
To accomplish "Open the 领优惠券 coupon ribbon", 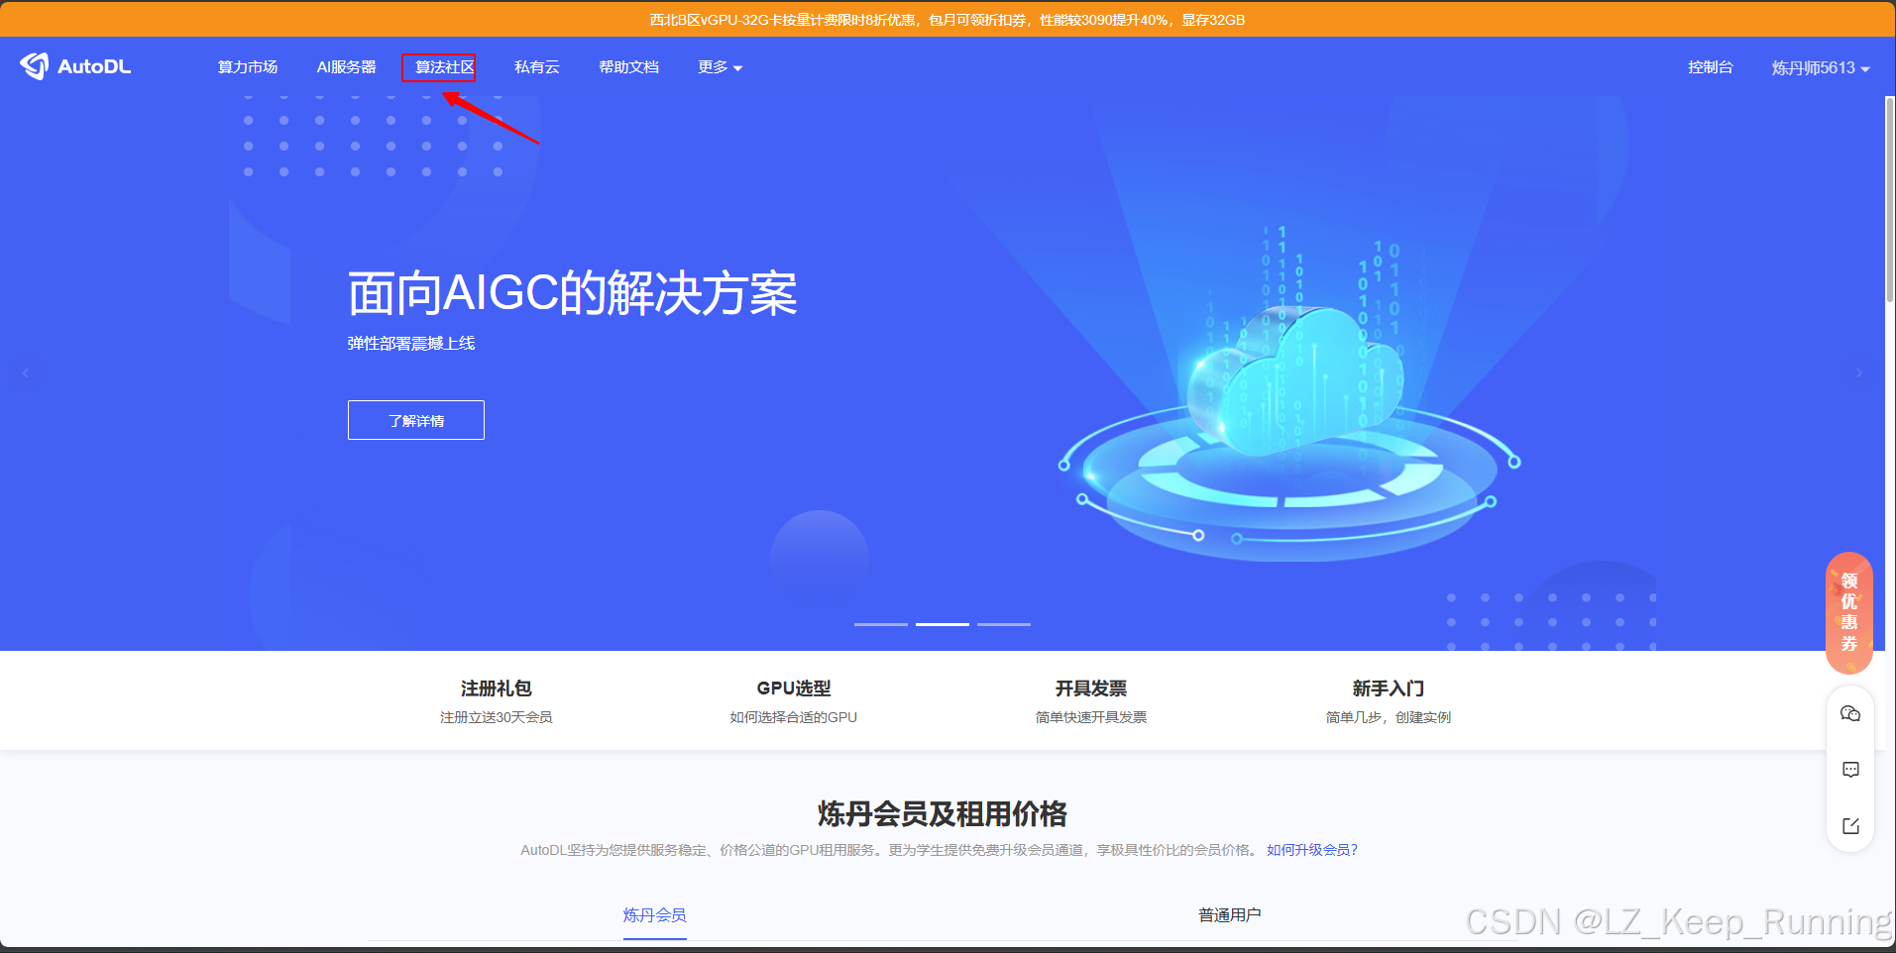I will click(x=1847, y=611).
